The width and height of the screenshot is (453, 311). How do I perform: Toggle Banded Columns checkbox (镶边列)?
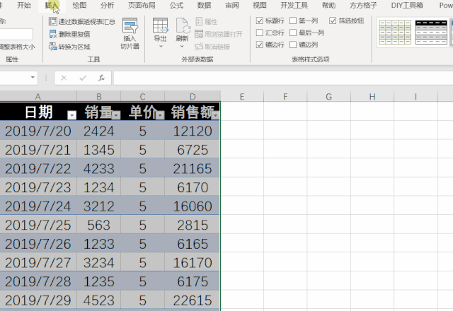point(293,45)
